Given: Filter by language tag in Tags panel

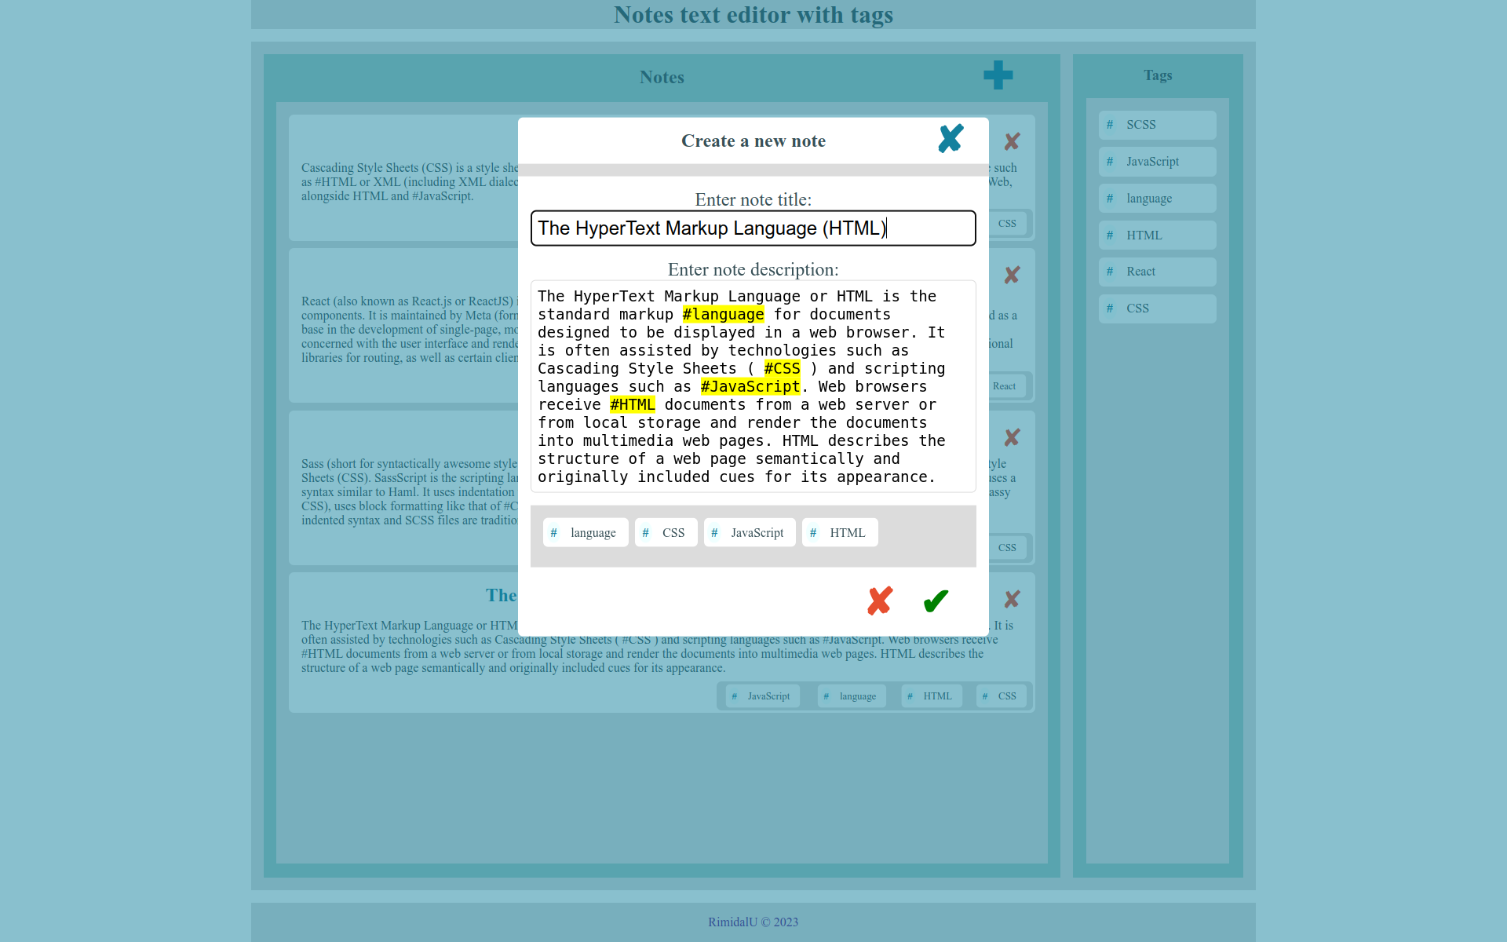Looking at the screenshot, I should 1158,199.
